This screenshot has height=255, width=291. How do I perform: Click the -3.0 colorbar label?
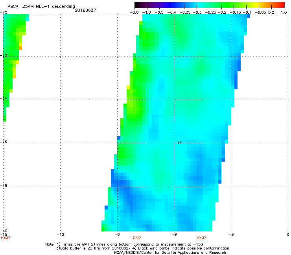(x=134, y=13)
